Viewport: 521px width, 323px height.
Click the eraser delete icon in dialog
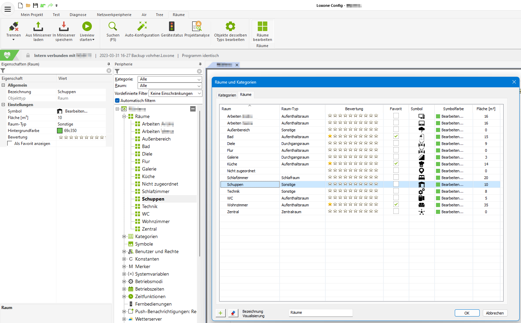[233, 313]
